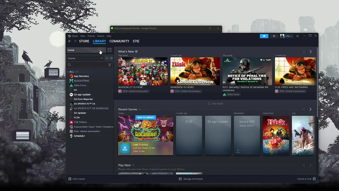Open the Help menu
The height and width of the screenshot is (191, 339).
109,36
